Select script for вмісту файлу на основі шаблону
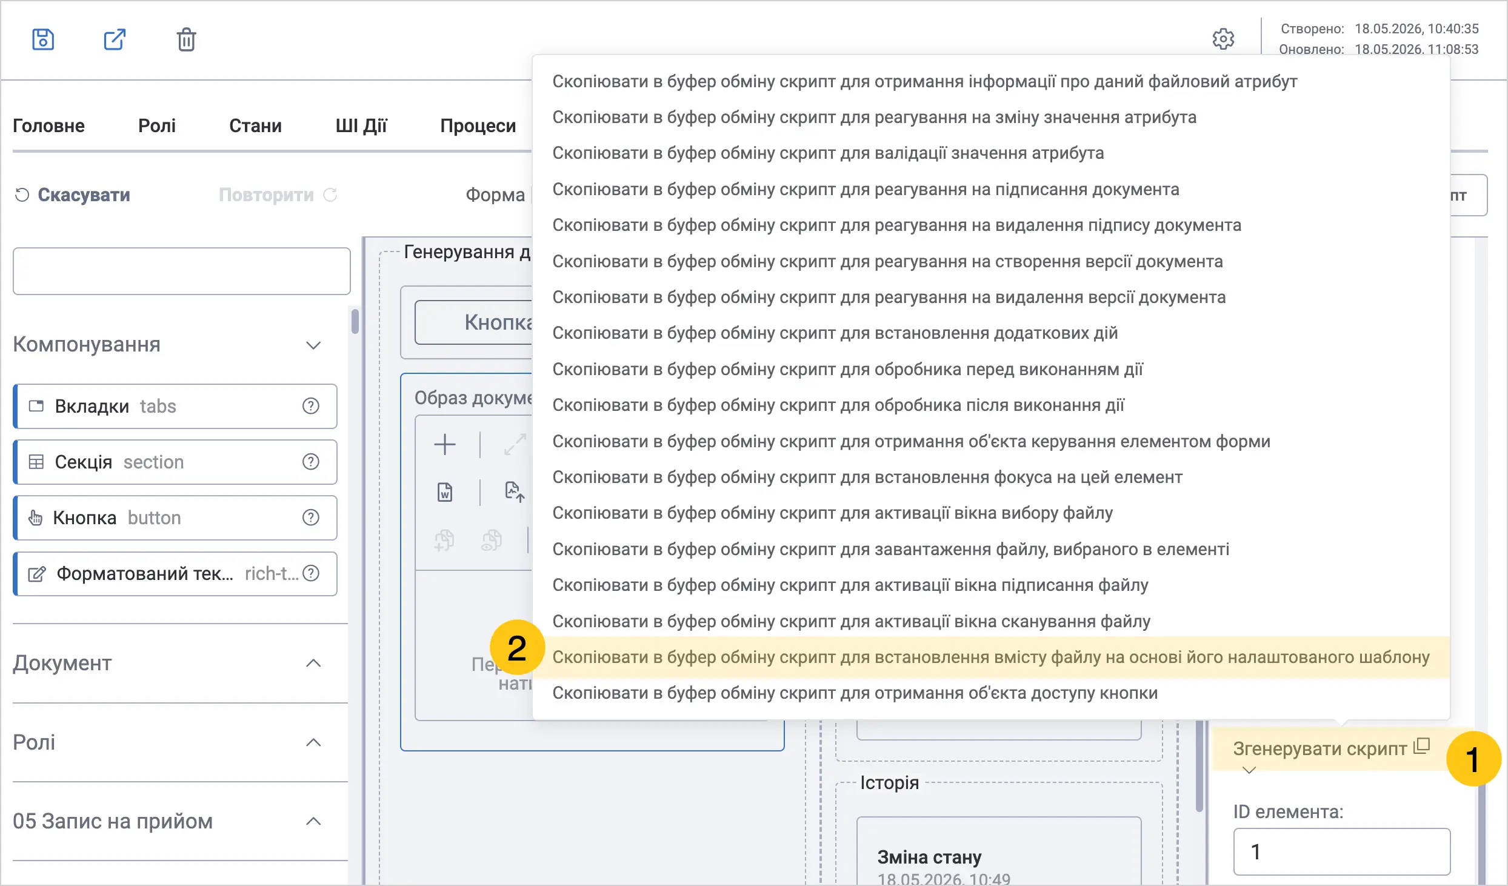 pyautogui.click(x=991, y=657)
